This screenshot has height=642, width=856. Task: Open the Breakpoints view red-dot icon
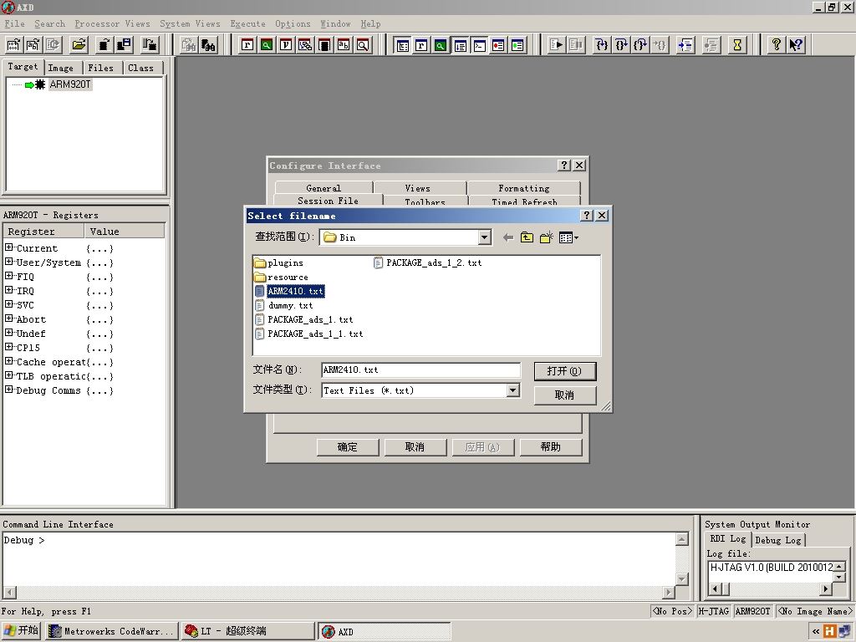click(x=498, y=45)
